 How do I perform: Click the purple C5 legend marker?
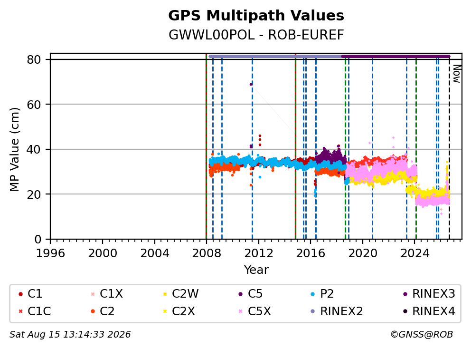pos(240,294)
